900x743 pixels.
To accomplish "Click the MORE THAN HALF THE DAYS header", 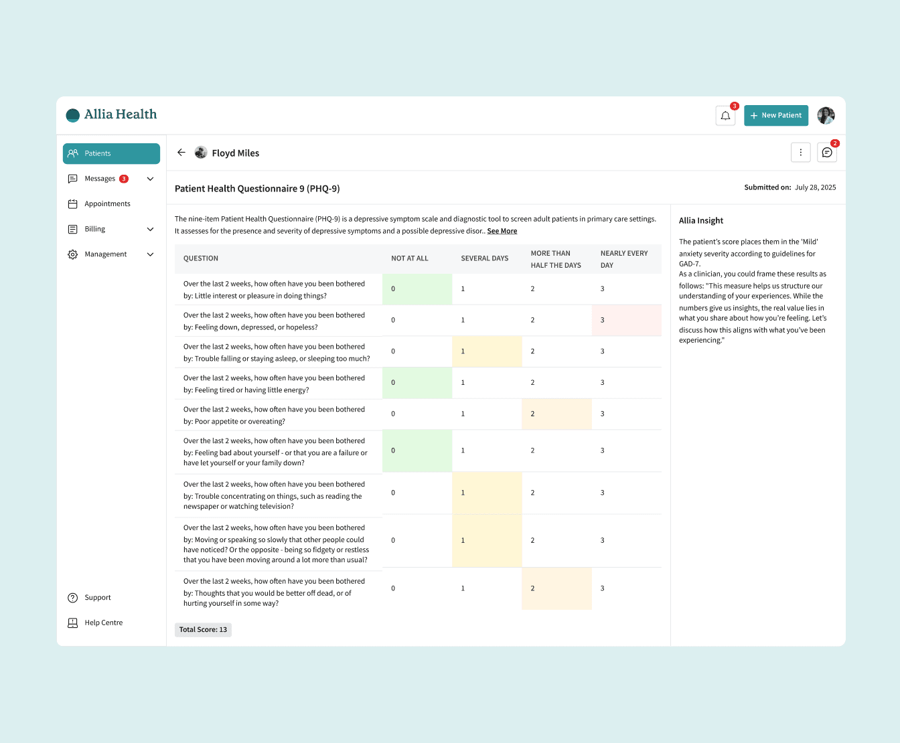I will click(556, 259).
